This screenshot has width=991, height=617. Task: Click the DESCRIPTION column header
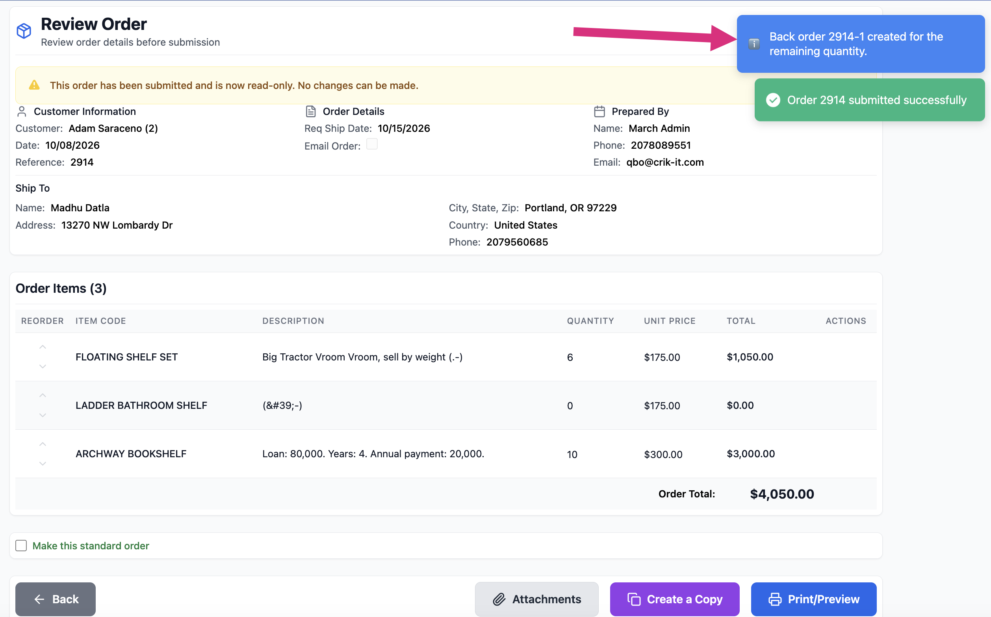[x=293, y=321]
